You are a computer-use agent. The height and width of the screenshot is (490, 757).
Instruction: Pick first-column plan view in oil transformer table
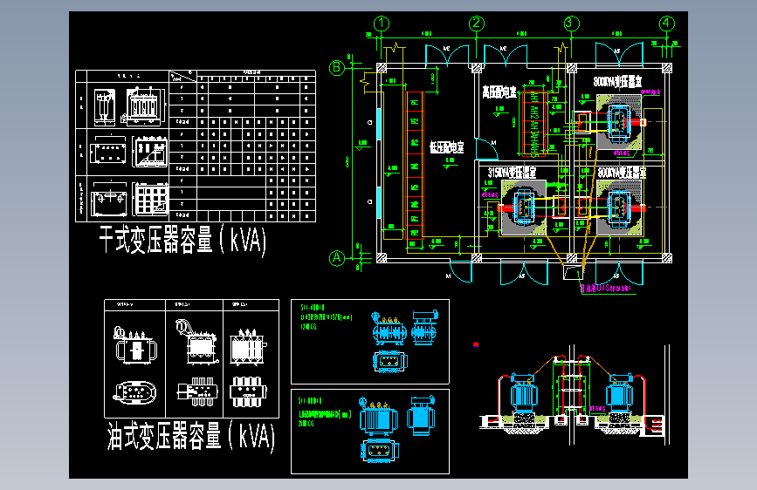click(135, 392)
